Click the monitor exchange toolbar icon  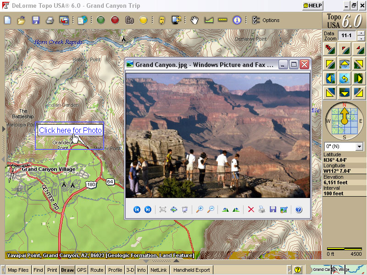click(x=176, y=20)
